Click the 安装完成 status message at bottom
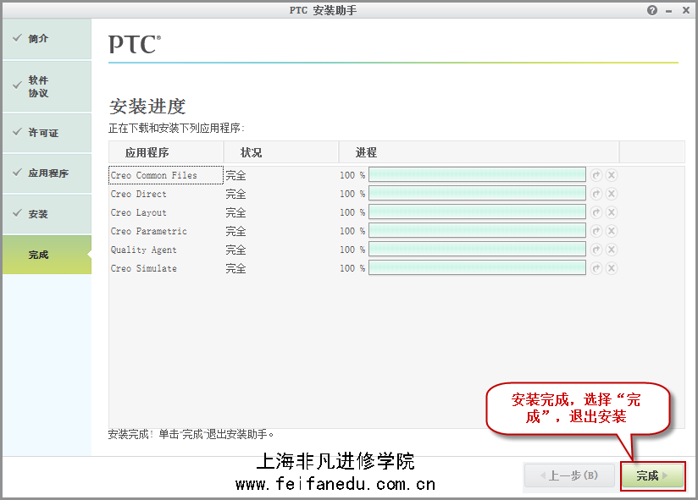The height and width of the screenshot is (500, 698). pos(191,434)
